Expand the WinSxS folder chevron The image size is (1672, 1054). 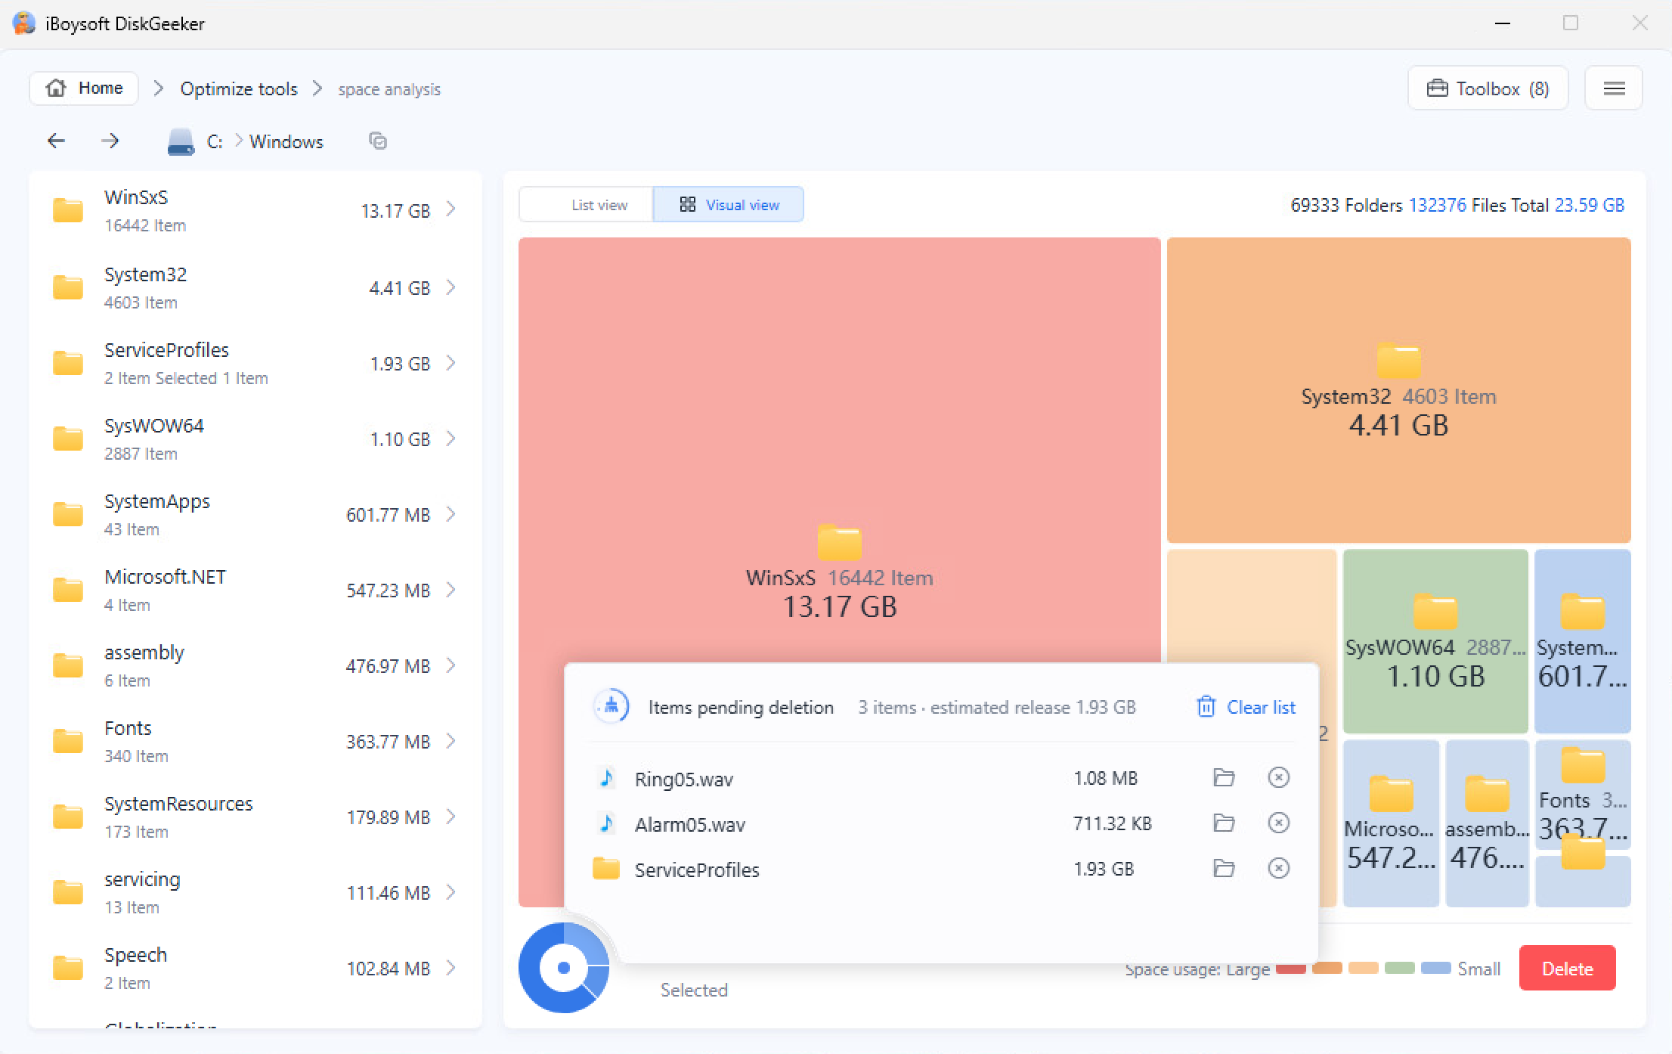click(x=451, y=209)
